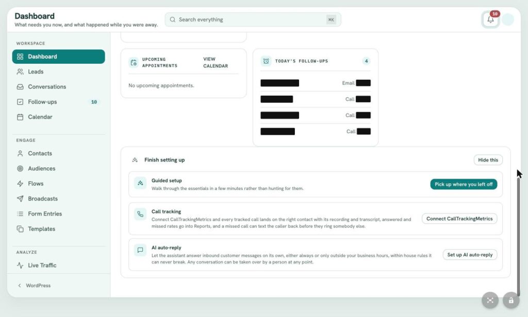Click the Guided setup sparkle icon

(140, 183)
